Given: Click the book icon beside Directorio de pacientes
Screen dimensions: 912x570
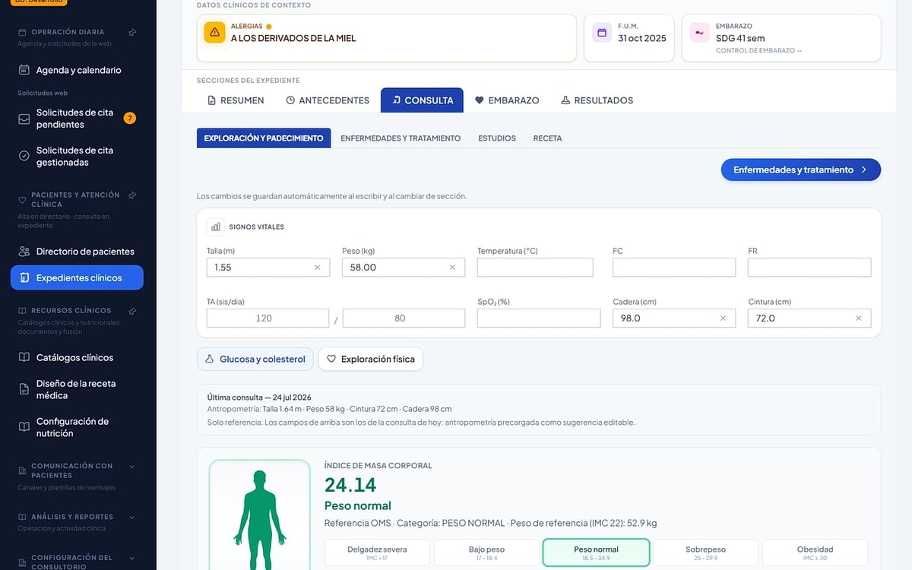Looking at the screenshot, I should [x=24, y=252].
